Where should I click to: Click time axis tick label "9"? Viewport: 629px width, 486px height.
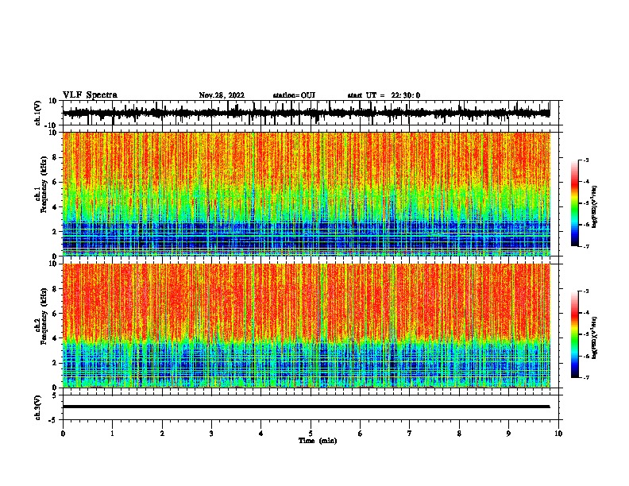point(508,434)
